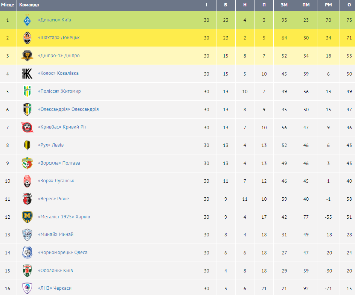Click the Chornomorets Odesa emblem
This screenshot has height=295, width=355.
click(x=27, y=253)
